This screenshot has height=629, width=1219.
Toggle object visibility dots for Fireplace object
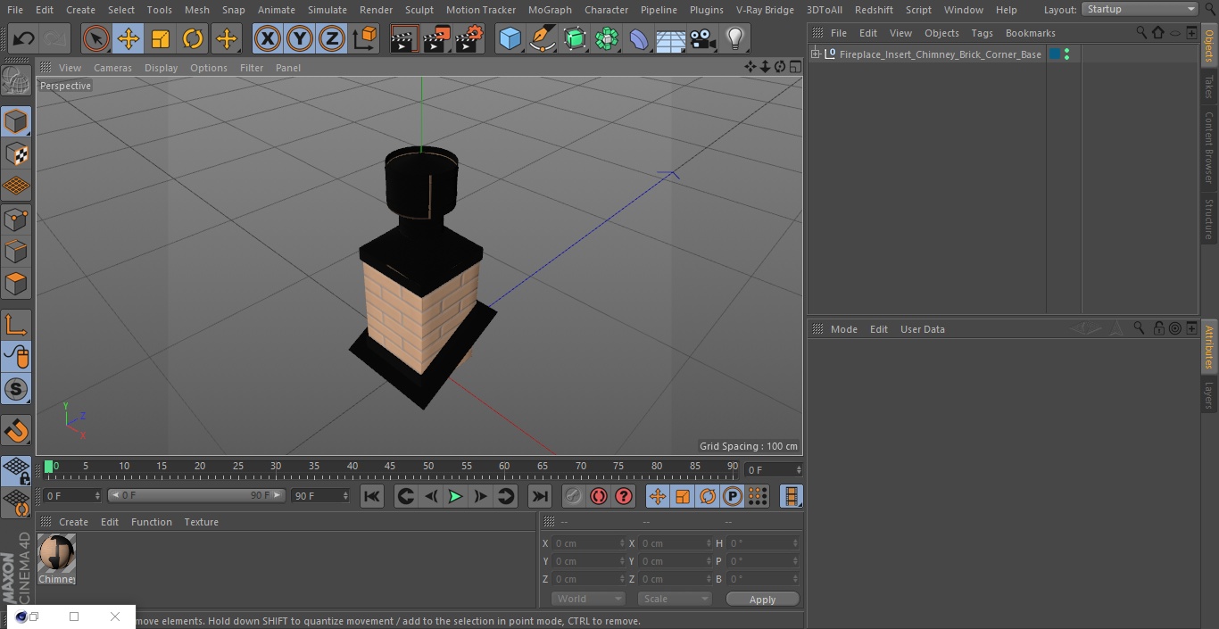click(x=1066, y=54)
